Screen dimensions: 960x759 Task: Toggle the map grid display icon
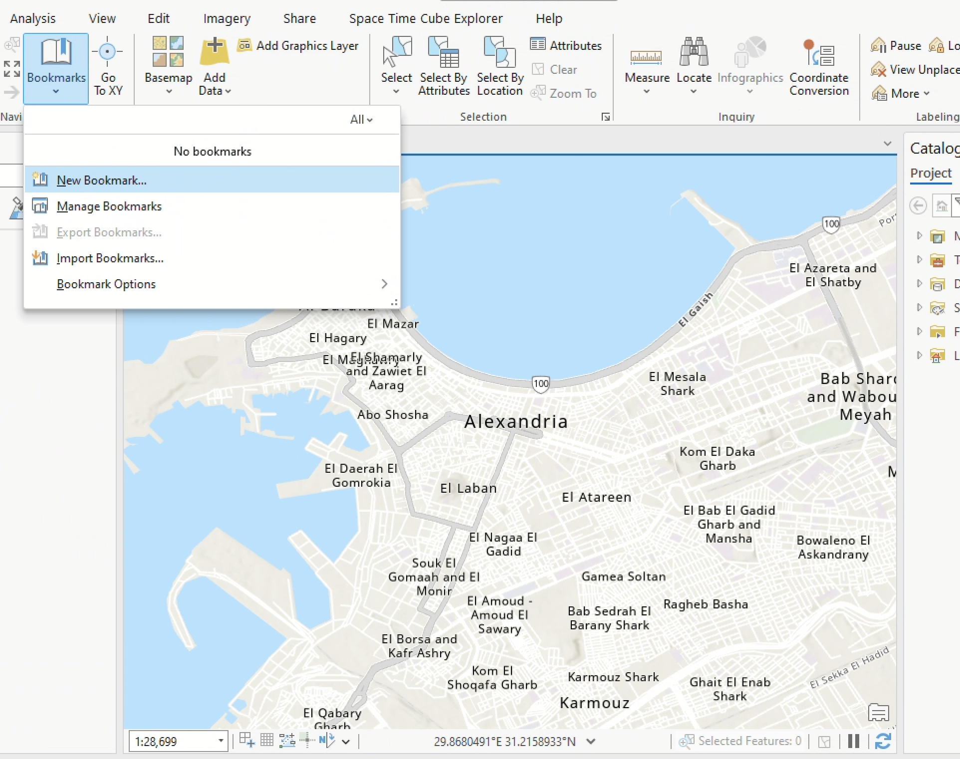267,740
